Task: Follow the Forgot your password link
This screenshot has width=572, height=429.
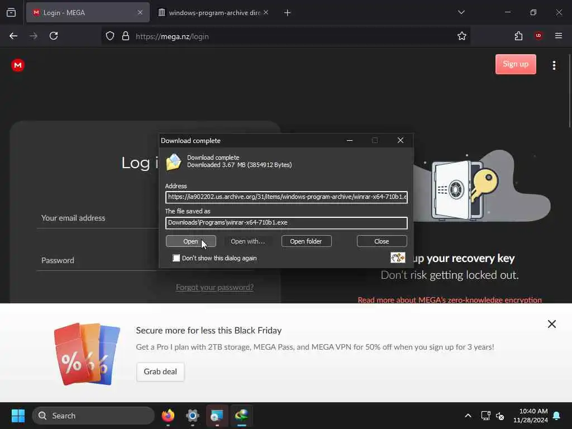Action: click(x=214, y=288)
